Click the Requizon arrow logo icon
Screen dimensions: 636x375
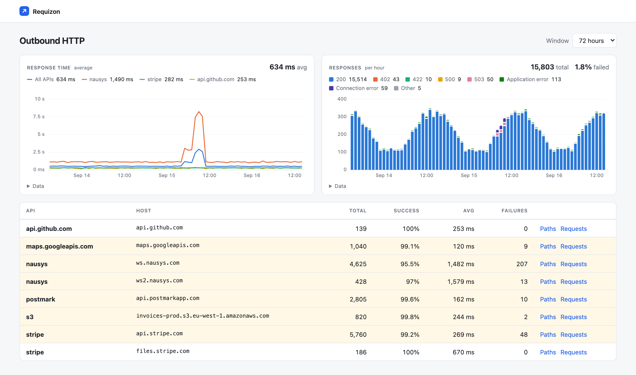[24, 11]
